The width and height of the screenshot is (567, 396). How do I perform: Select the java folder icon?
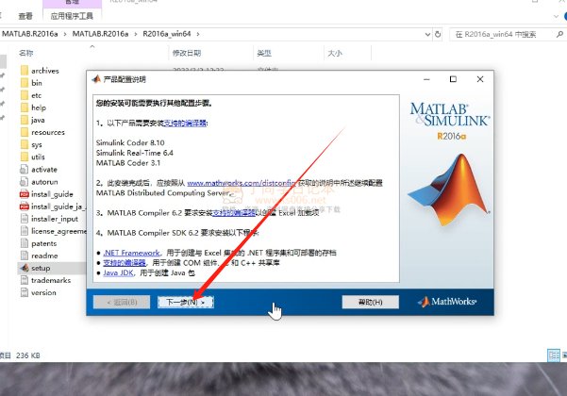point(25,120)
